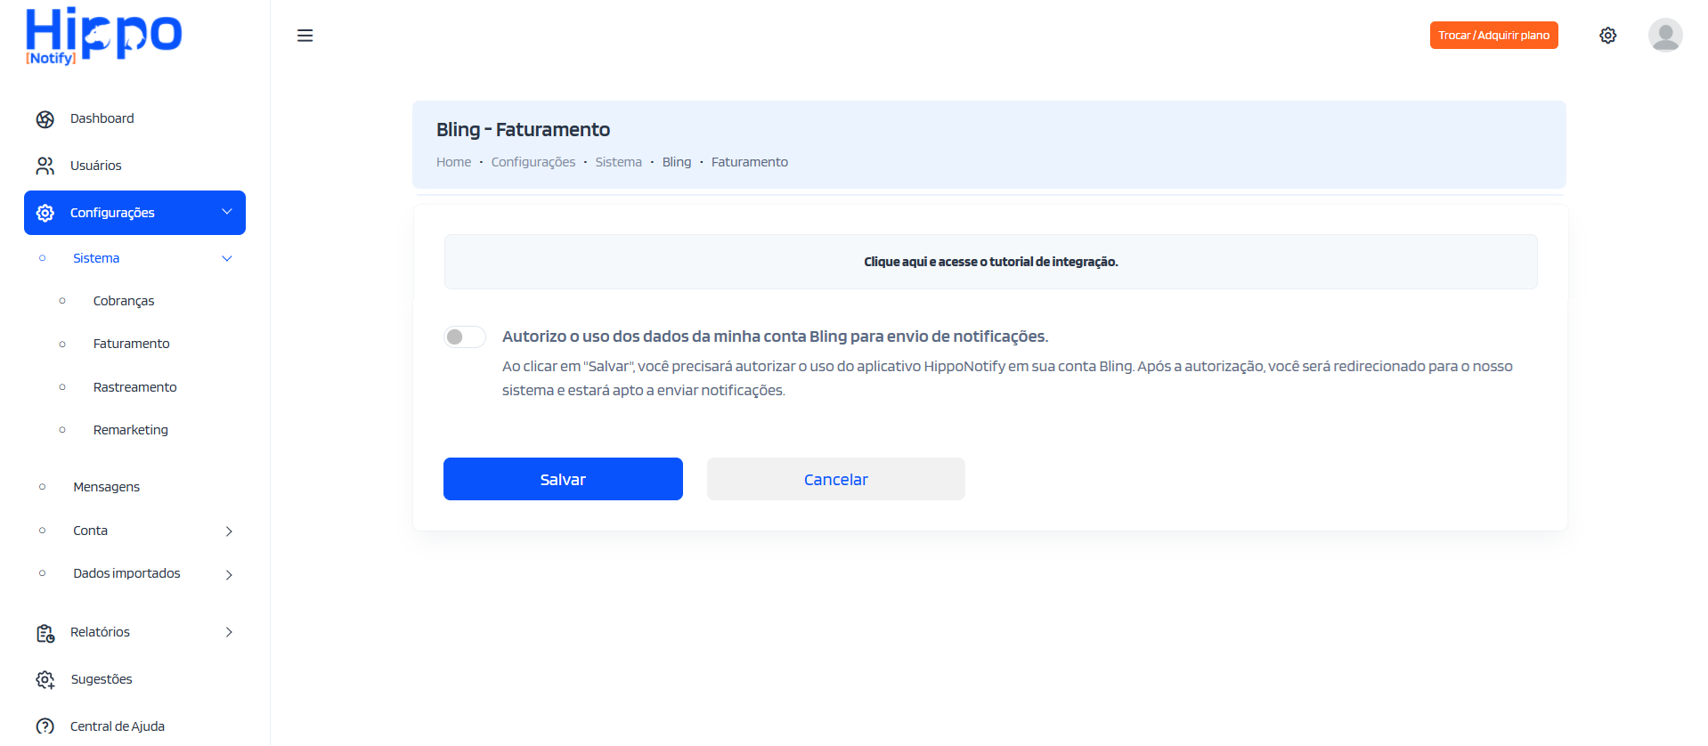Toggle the hamburger sidebar menu icon

pos(305,36)
